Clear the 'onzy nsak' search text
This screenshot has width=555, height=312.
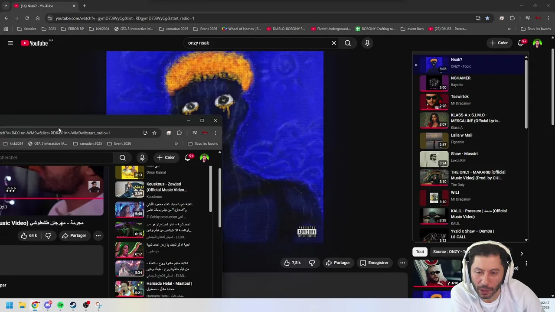(334, 43)
